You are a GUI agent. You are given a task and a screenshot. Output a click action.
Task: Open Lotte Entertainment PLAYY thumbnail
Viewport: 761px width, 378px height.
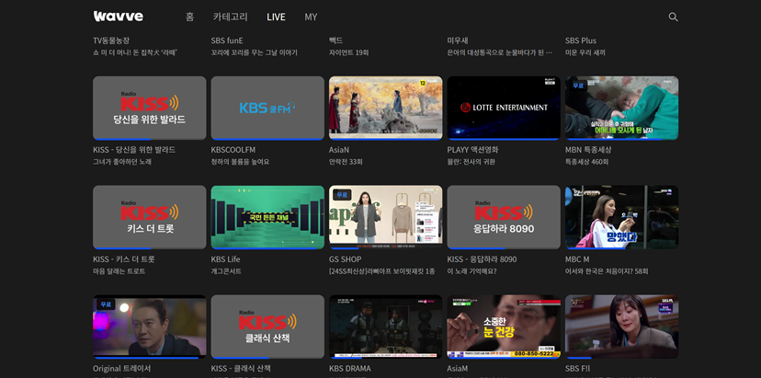point(504,108)
